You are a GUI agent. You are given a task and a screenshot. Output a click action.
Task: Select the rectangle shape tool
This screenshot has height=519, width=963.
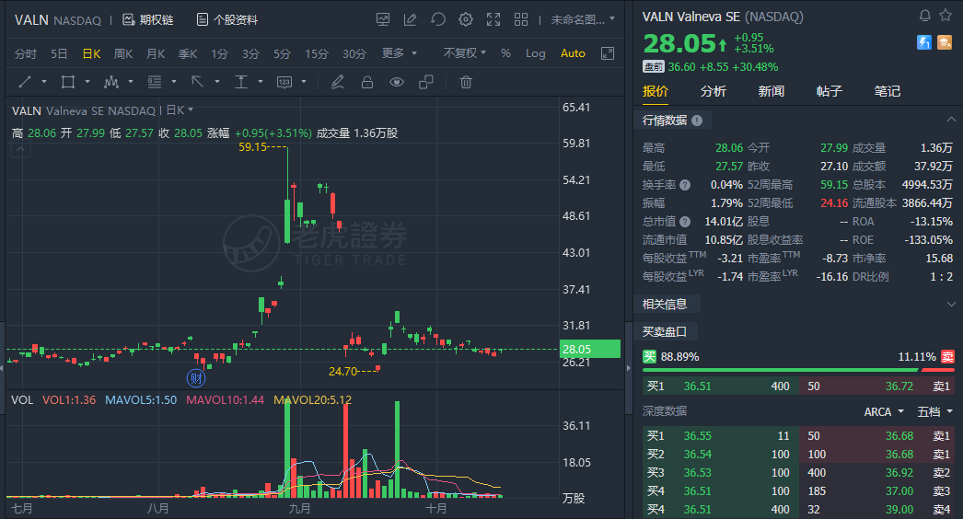pos(68,82)
